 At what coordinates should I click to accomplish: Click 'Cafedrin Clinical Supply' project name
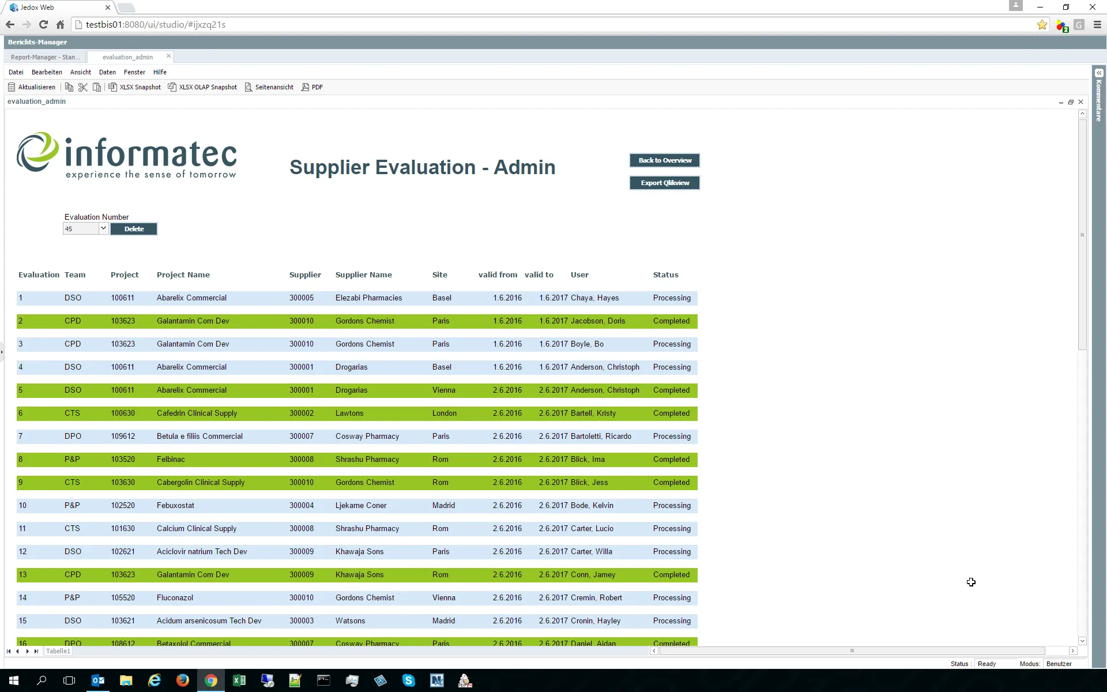(x=197, y=413)
